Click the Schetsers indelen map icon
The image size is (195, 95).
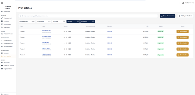tap(2, 66)
